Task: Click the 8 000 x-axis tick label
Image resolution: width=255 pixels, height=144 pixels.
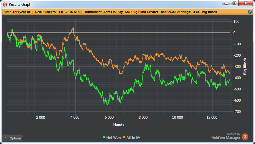Action: pyautogui.click(x=143, y=117)
